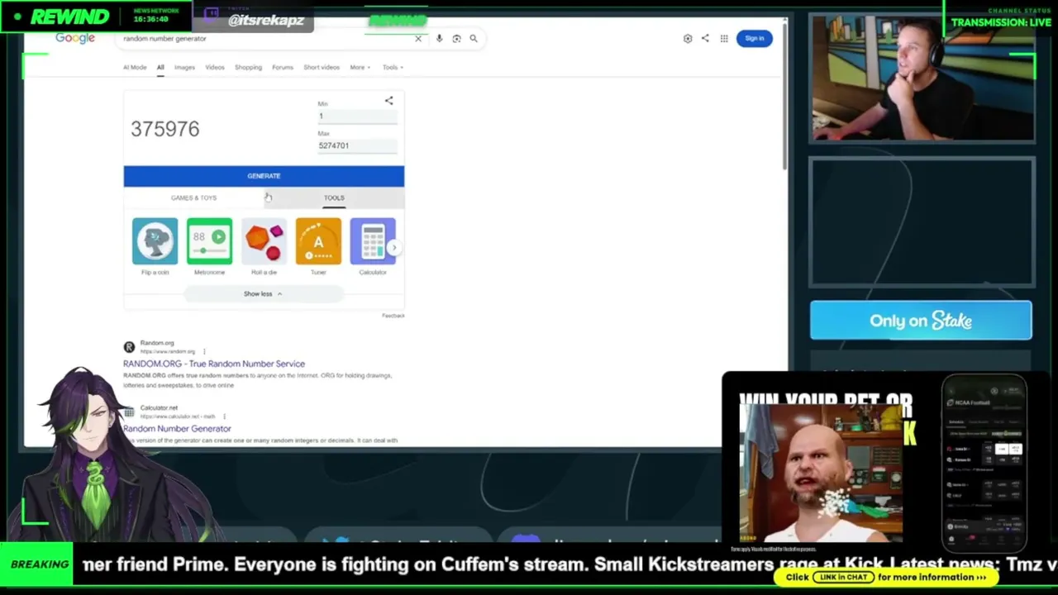The height and width of the screenshot is (595, 1058).
Task: Open options menu for the Random.org result
Action: click(x=204, y=351)
